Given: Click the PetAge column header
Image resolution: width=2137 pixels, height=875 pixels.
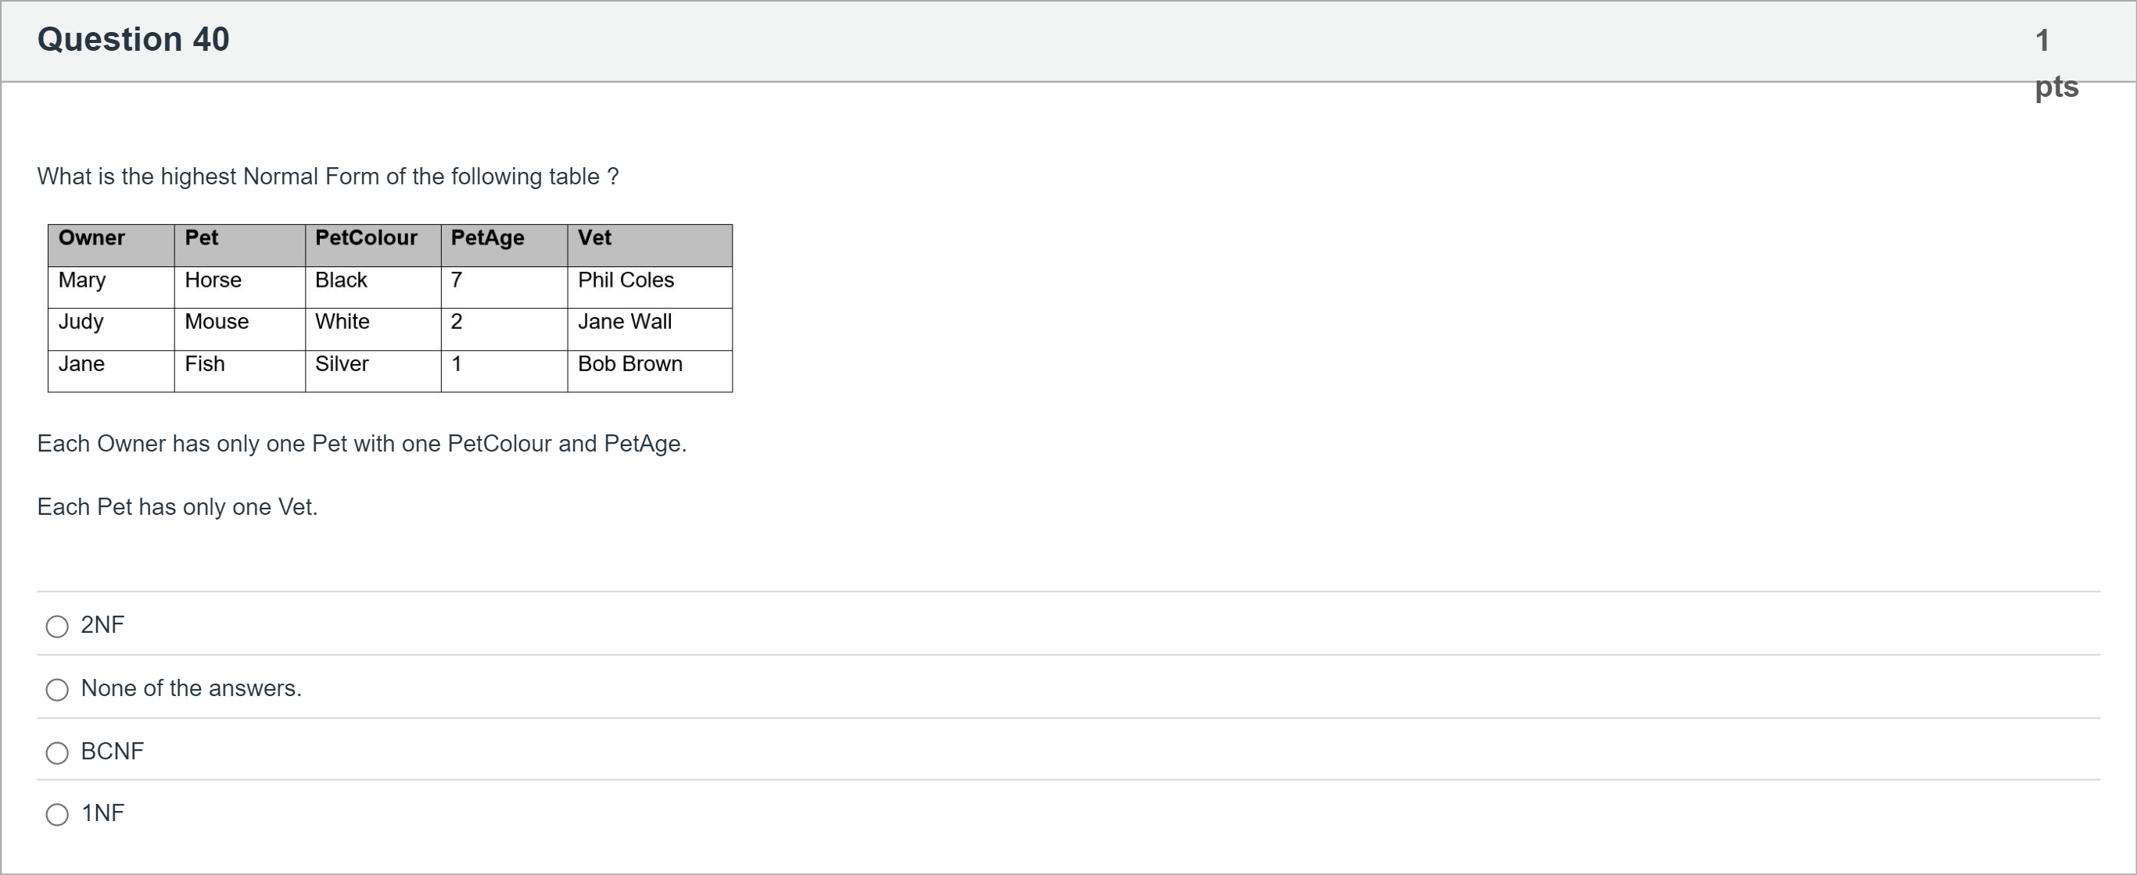Looking at the screenshot, I should pyautogui.click(x=487, y=237).
